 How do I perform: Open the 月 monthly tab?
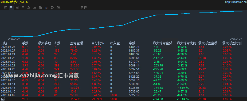coord(23,8)
